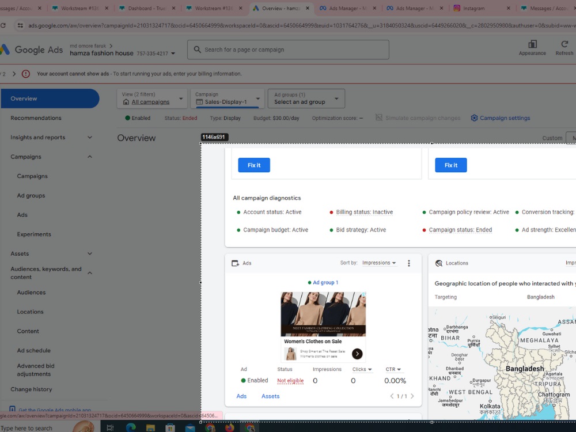This screenshot has width=576, height=432.
Task: Click the ad preview arrow button
Action: (x=357, y=354)
